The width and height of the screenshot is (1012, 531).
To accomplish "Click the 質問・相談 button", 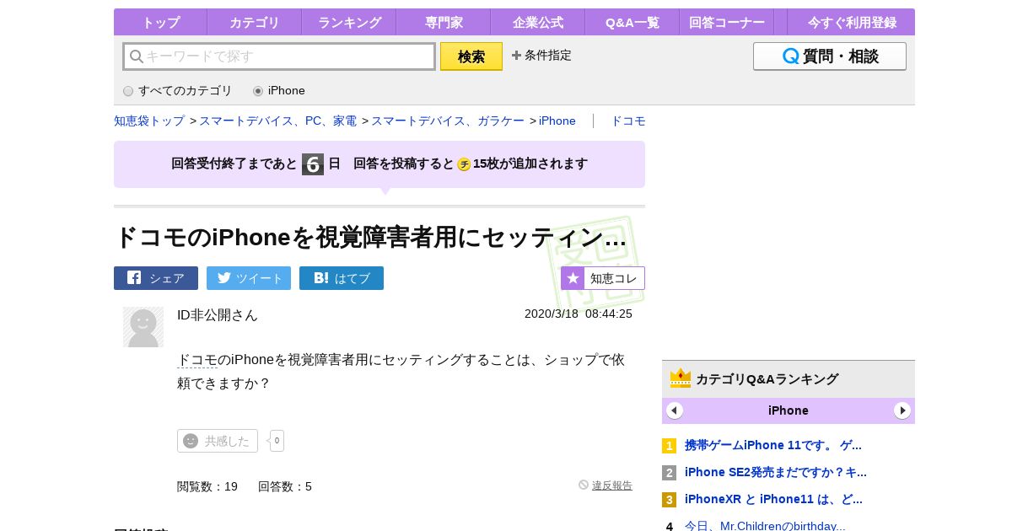I will [x=830, y=56].
